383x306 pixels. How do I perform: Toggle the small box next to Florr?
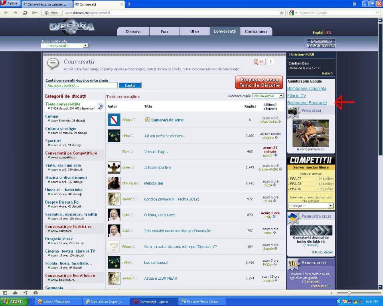[x=131, y=151]
